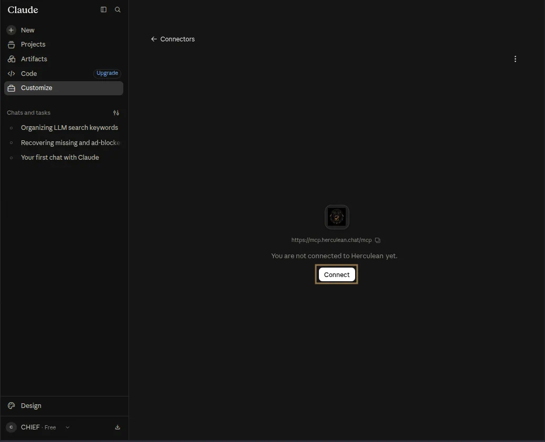Expand the CHIEF account menu chevron
The width and height of the screenshot is (545, 442).
[x=68, y=427]
